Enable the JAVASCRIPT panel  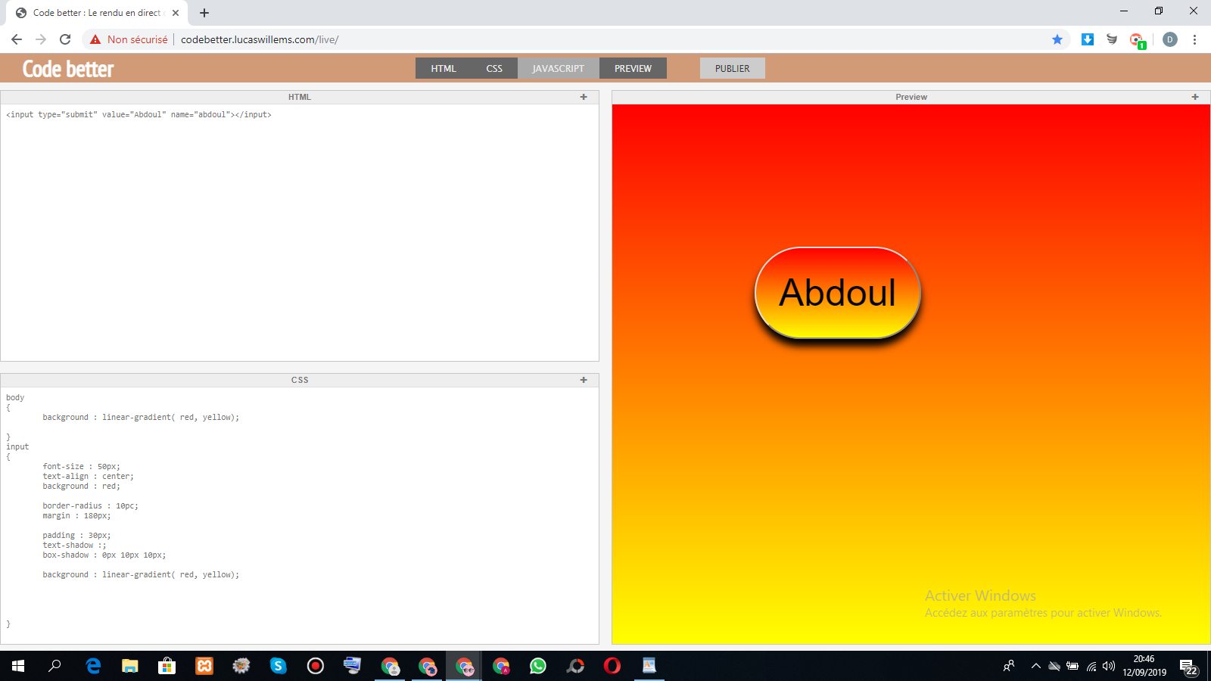point(558,68)
